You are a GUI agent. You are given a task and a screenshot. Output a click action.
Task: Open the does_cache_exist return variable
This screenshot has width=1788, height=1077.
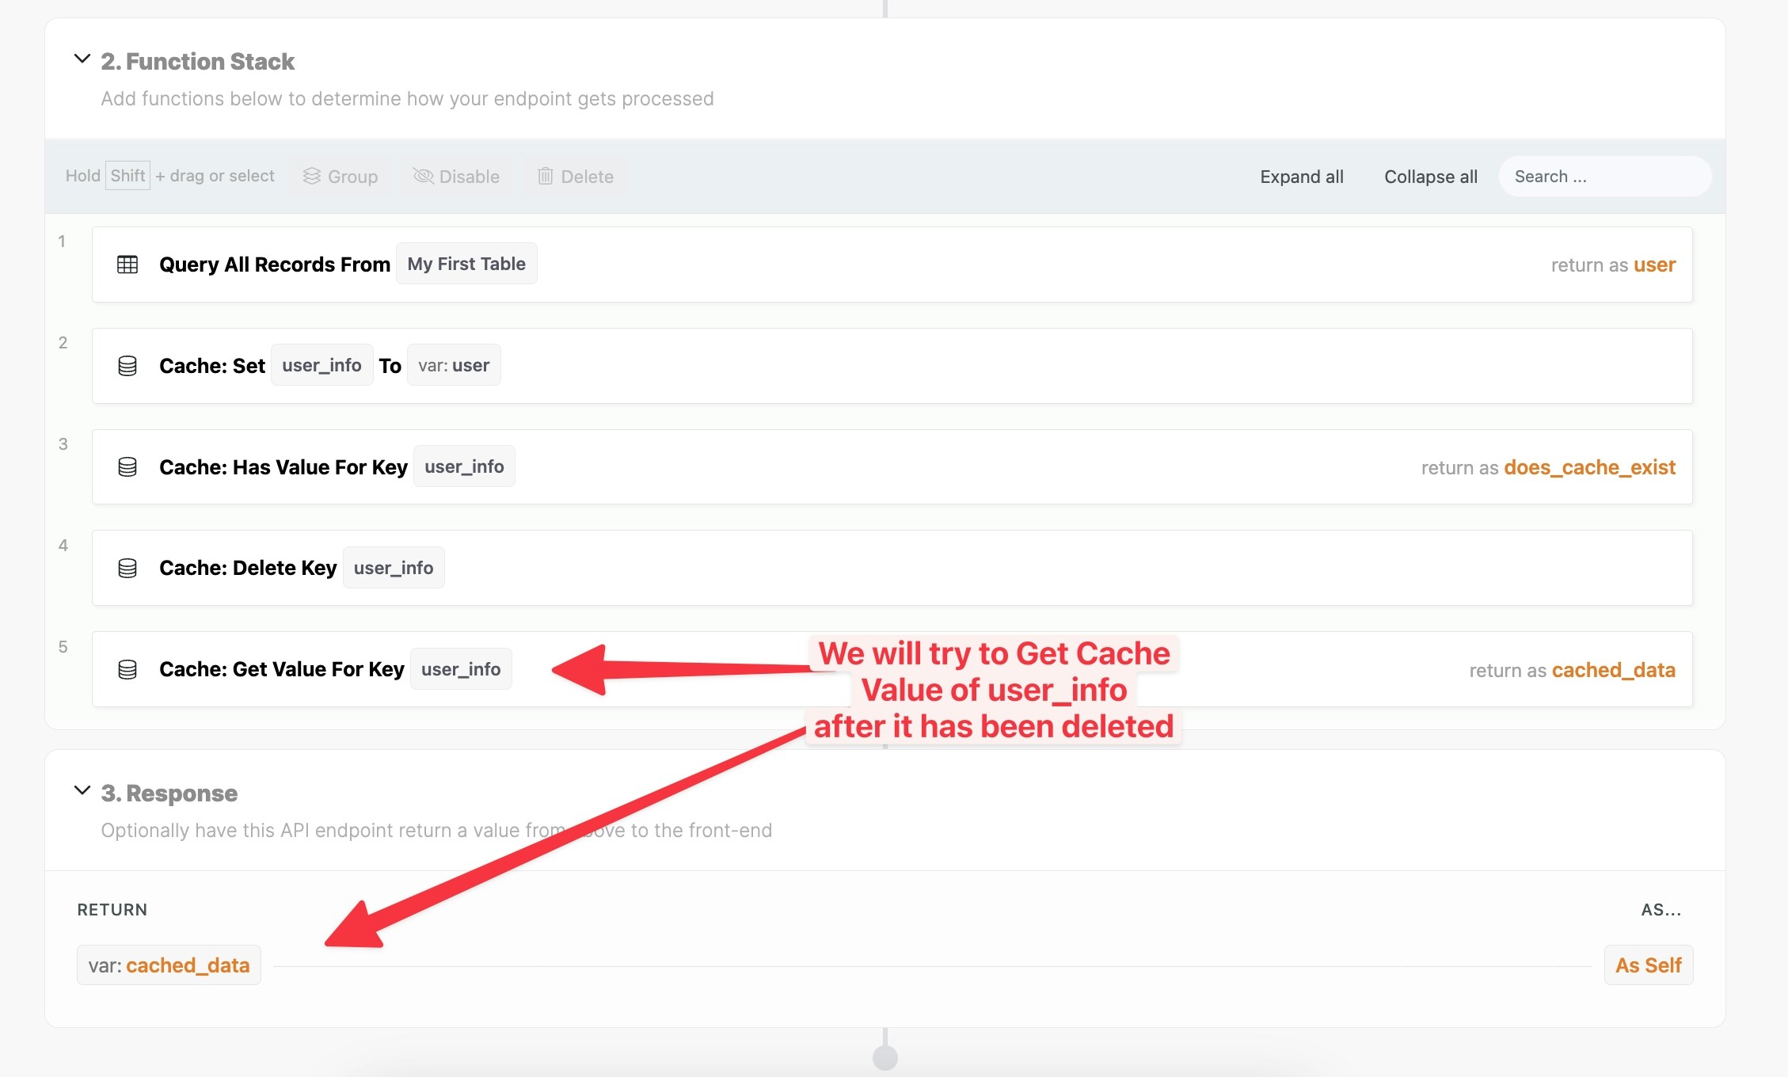(1589, 467)
